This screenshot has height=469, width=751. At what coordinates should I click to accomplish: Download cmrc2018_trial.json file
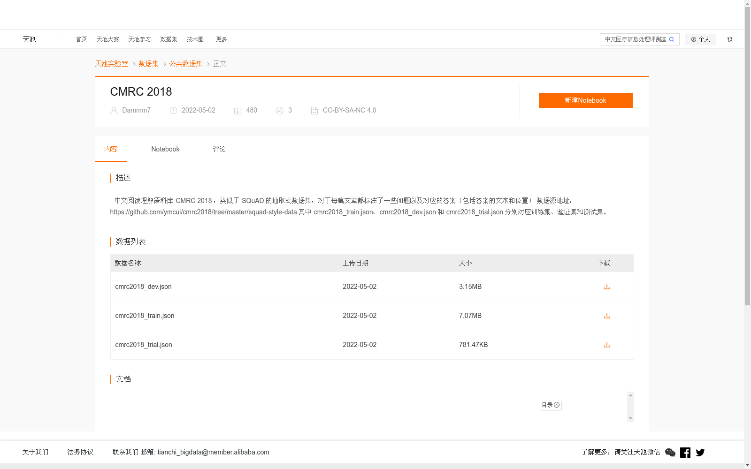click(x=607, y=345)
